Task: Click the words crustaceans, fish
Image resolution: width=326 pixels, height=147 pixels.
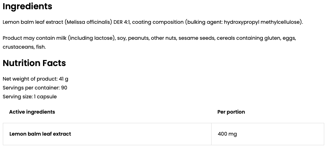Action: coord(24,47)
